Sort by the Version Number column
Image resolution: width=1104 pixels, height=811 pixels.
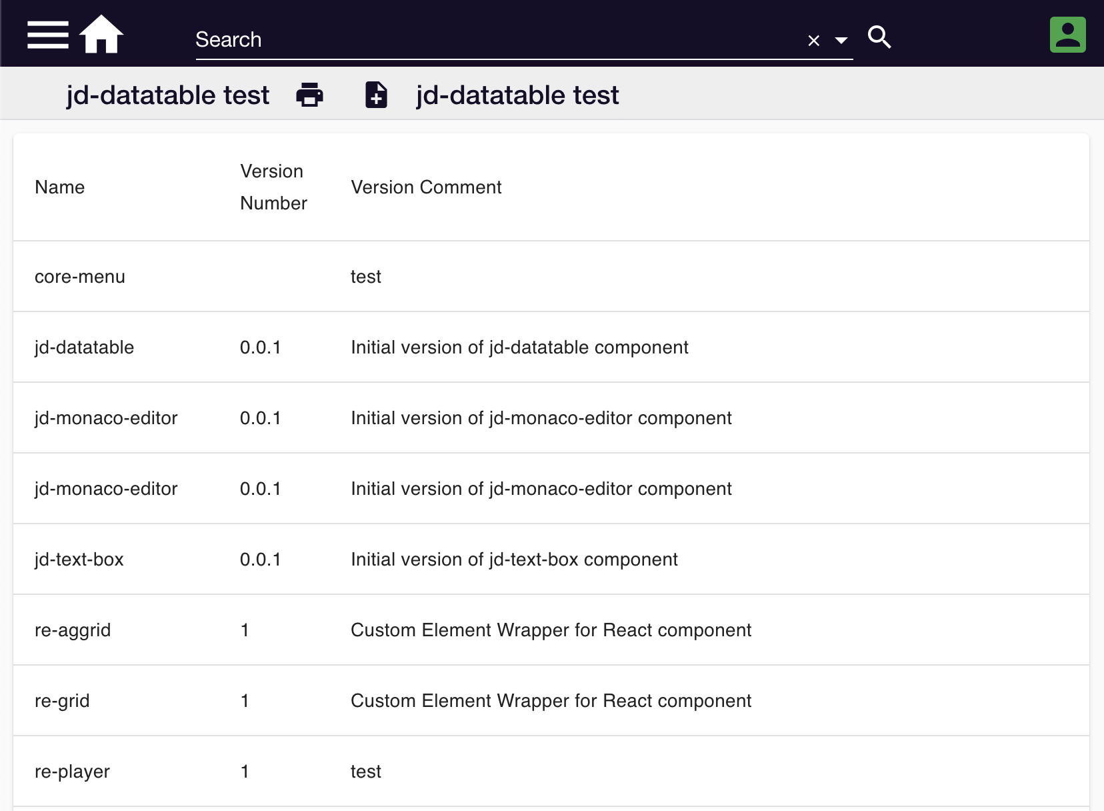click(x=273, y=187)
